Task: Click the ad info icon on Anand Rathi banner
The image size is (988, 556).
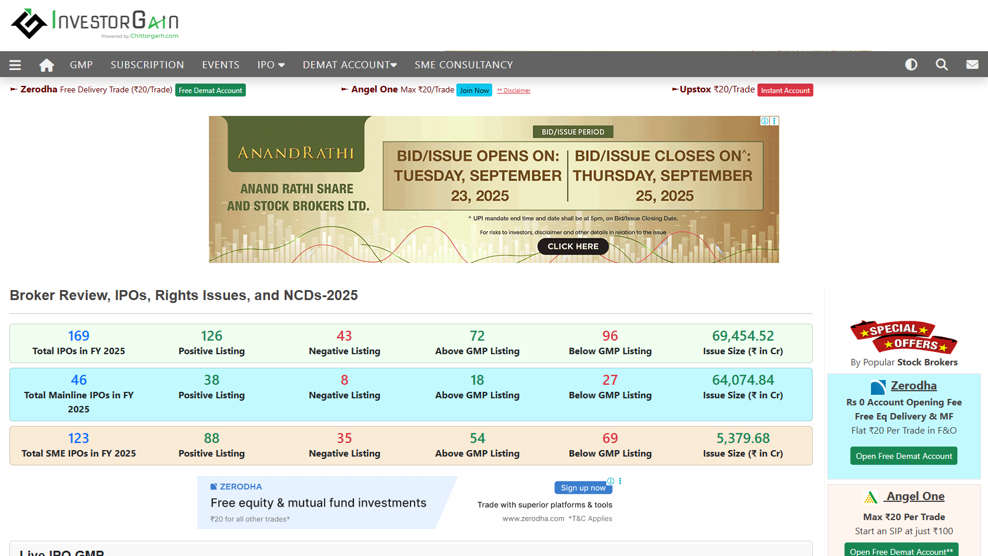Action: (x=765, y=121)
